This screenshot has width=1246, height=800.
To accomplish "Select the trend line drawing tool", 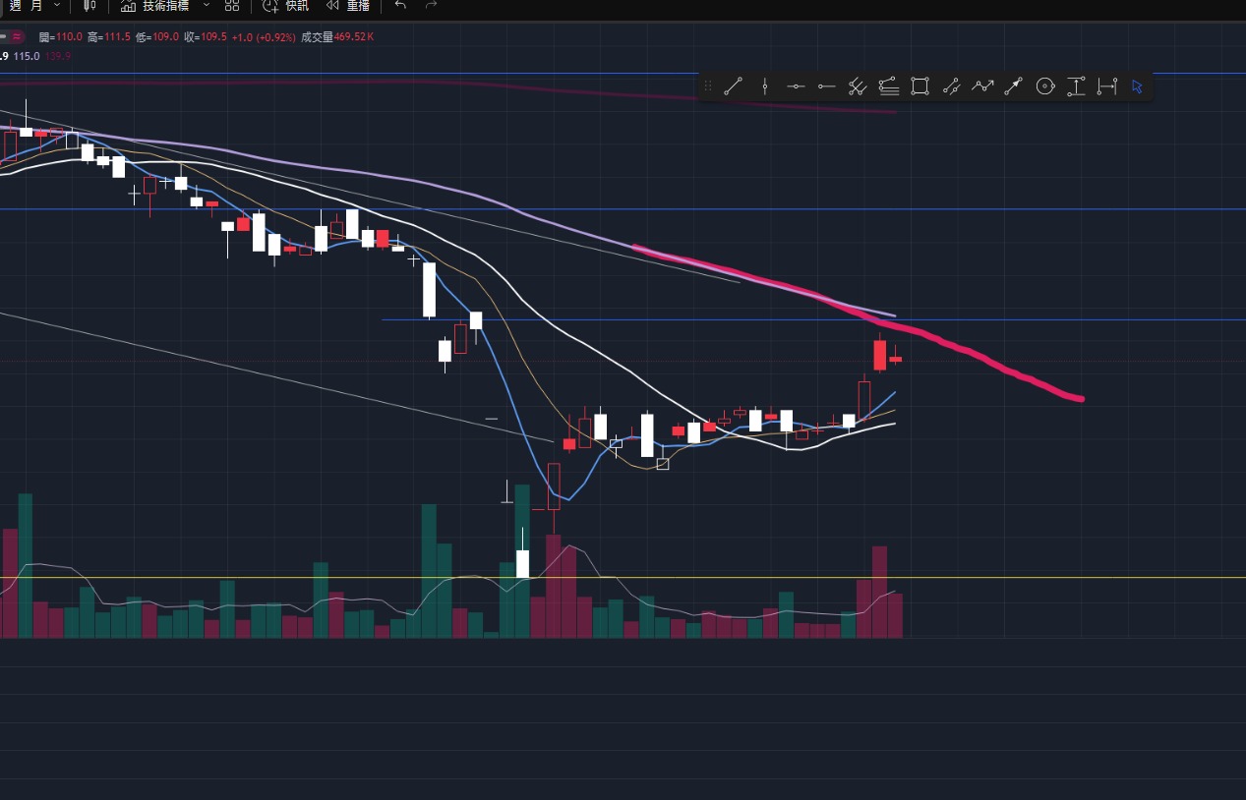I will 733,86.
